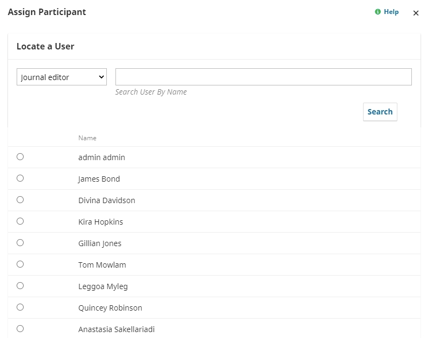428x338 pixels.
Task: Click the name Divina Davidson in list
Action: (107, 200)
